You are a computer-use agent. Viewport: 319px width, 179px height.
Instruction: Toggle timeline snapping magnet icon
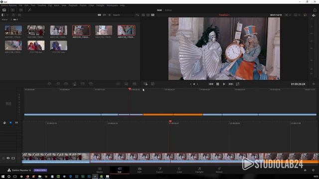click(x=4, y=123)
